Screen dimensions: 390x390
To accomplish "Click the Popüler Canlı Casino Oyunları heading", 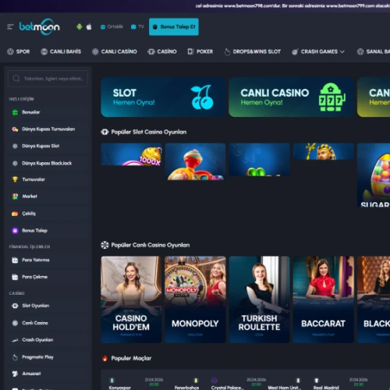I will [x=151, y=245].
